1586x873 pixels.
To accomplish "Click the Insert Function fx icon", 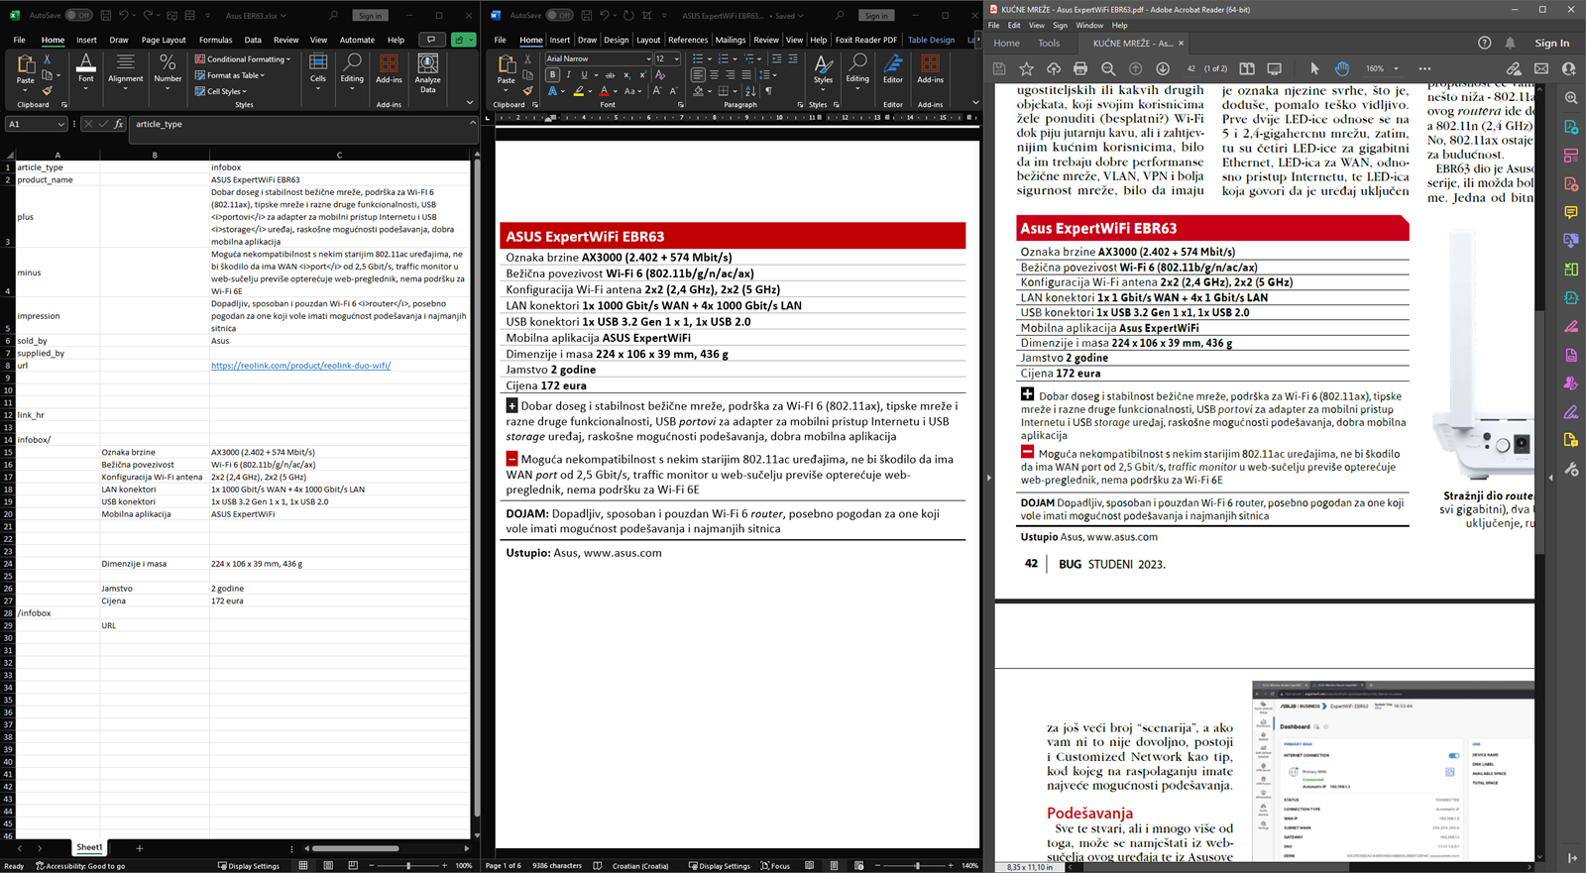I will [119, 124].
